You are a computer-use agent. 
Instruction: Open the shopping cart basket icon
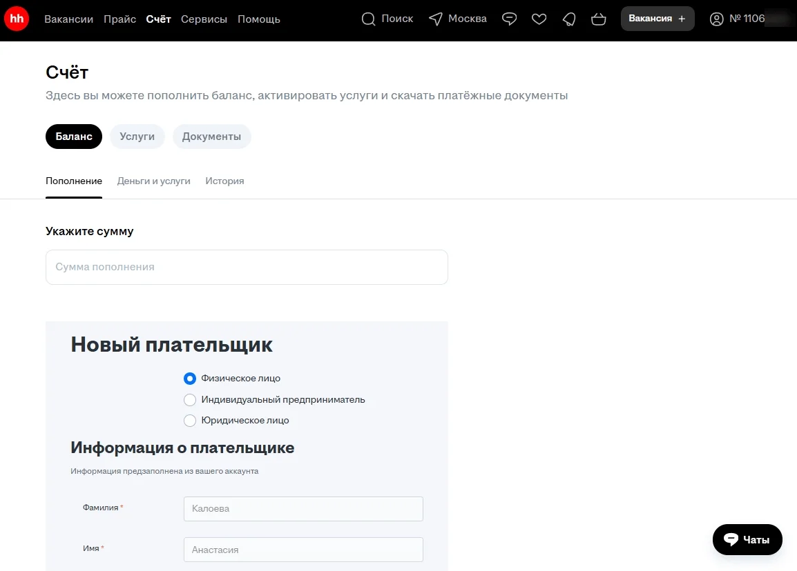(x=599, y=19)
